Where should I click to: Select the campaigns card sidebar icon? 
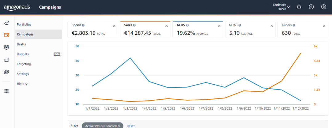click(x=6, y=35)
